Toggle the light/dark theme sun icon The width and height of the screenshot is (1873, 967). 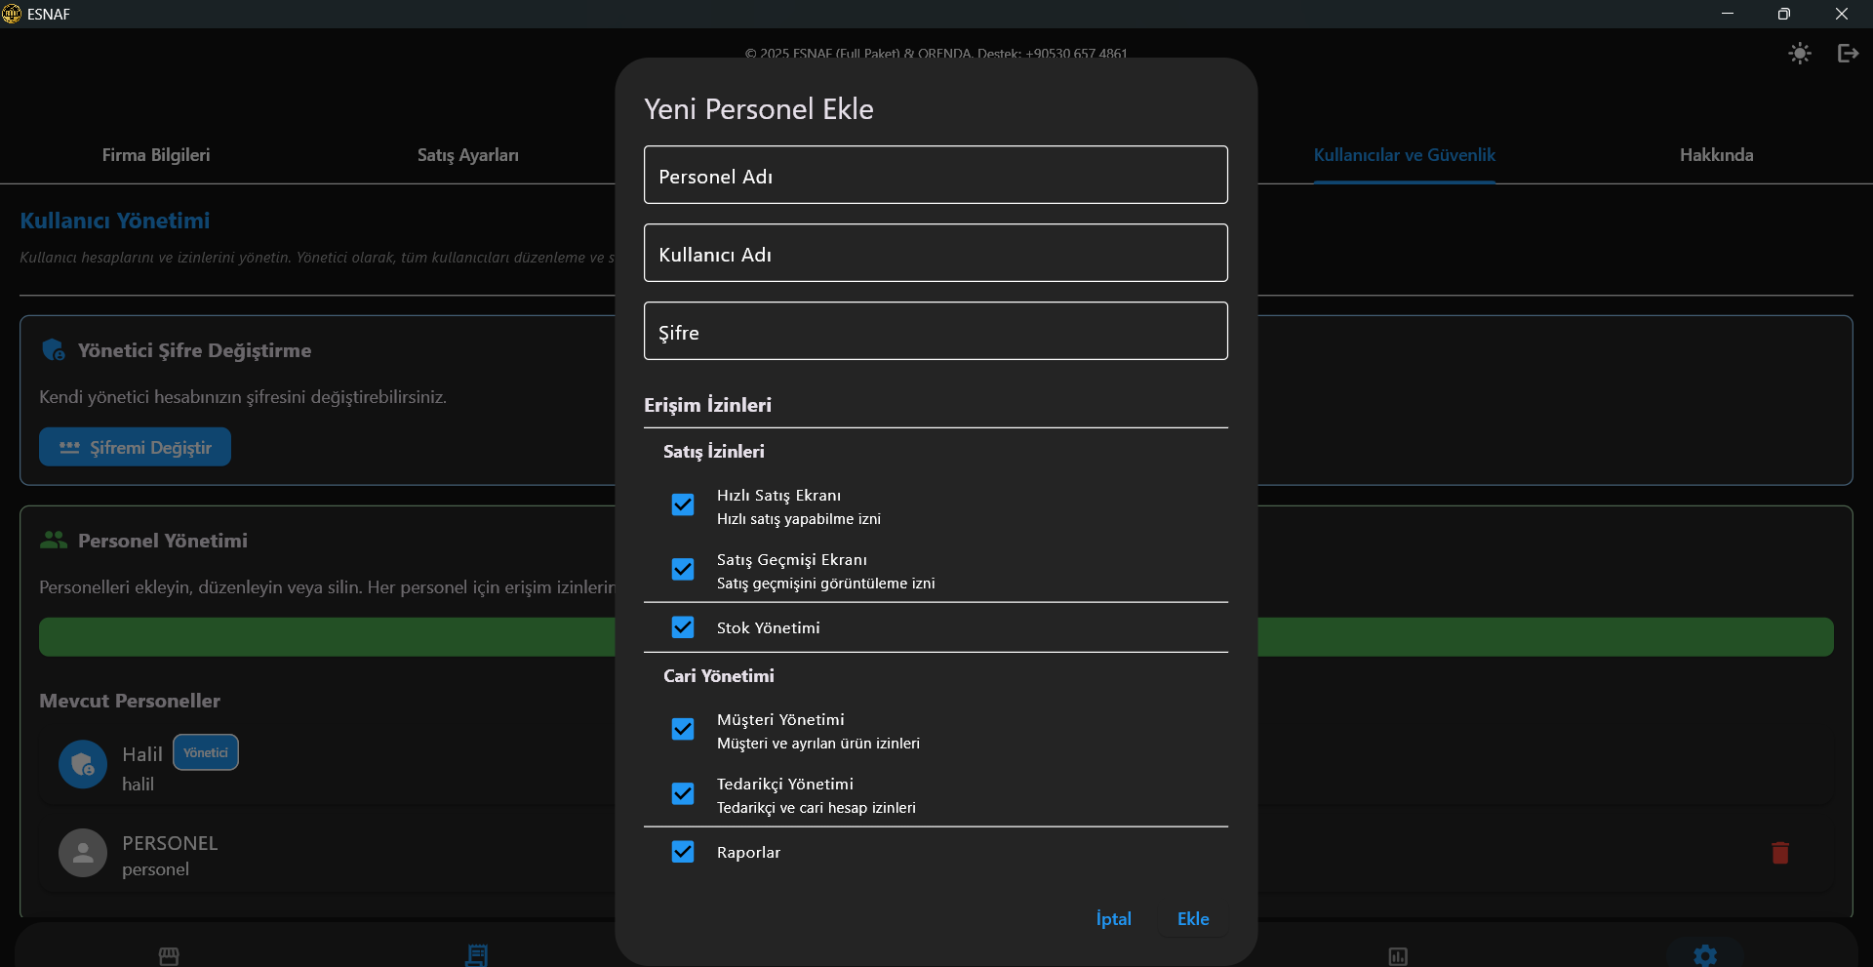(x=1799, y=54)
